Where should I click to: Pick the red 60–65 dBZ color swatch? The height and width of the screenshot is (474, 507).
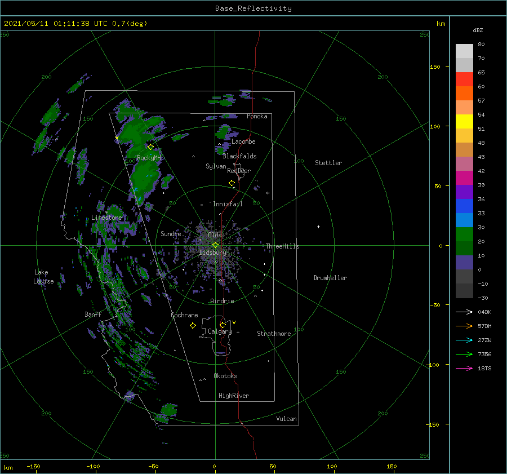coord(464,79)
